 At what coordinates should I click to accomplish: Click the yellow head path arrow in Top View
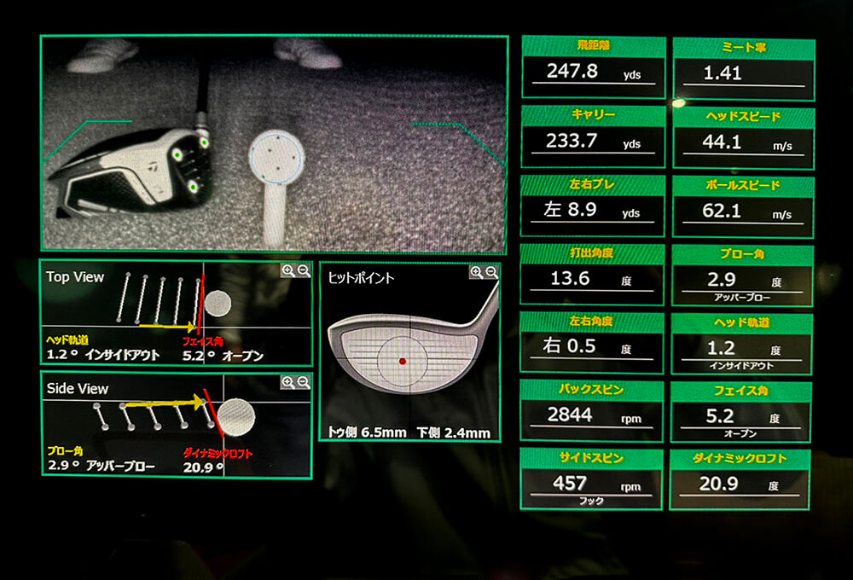tap(166, 326)
